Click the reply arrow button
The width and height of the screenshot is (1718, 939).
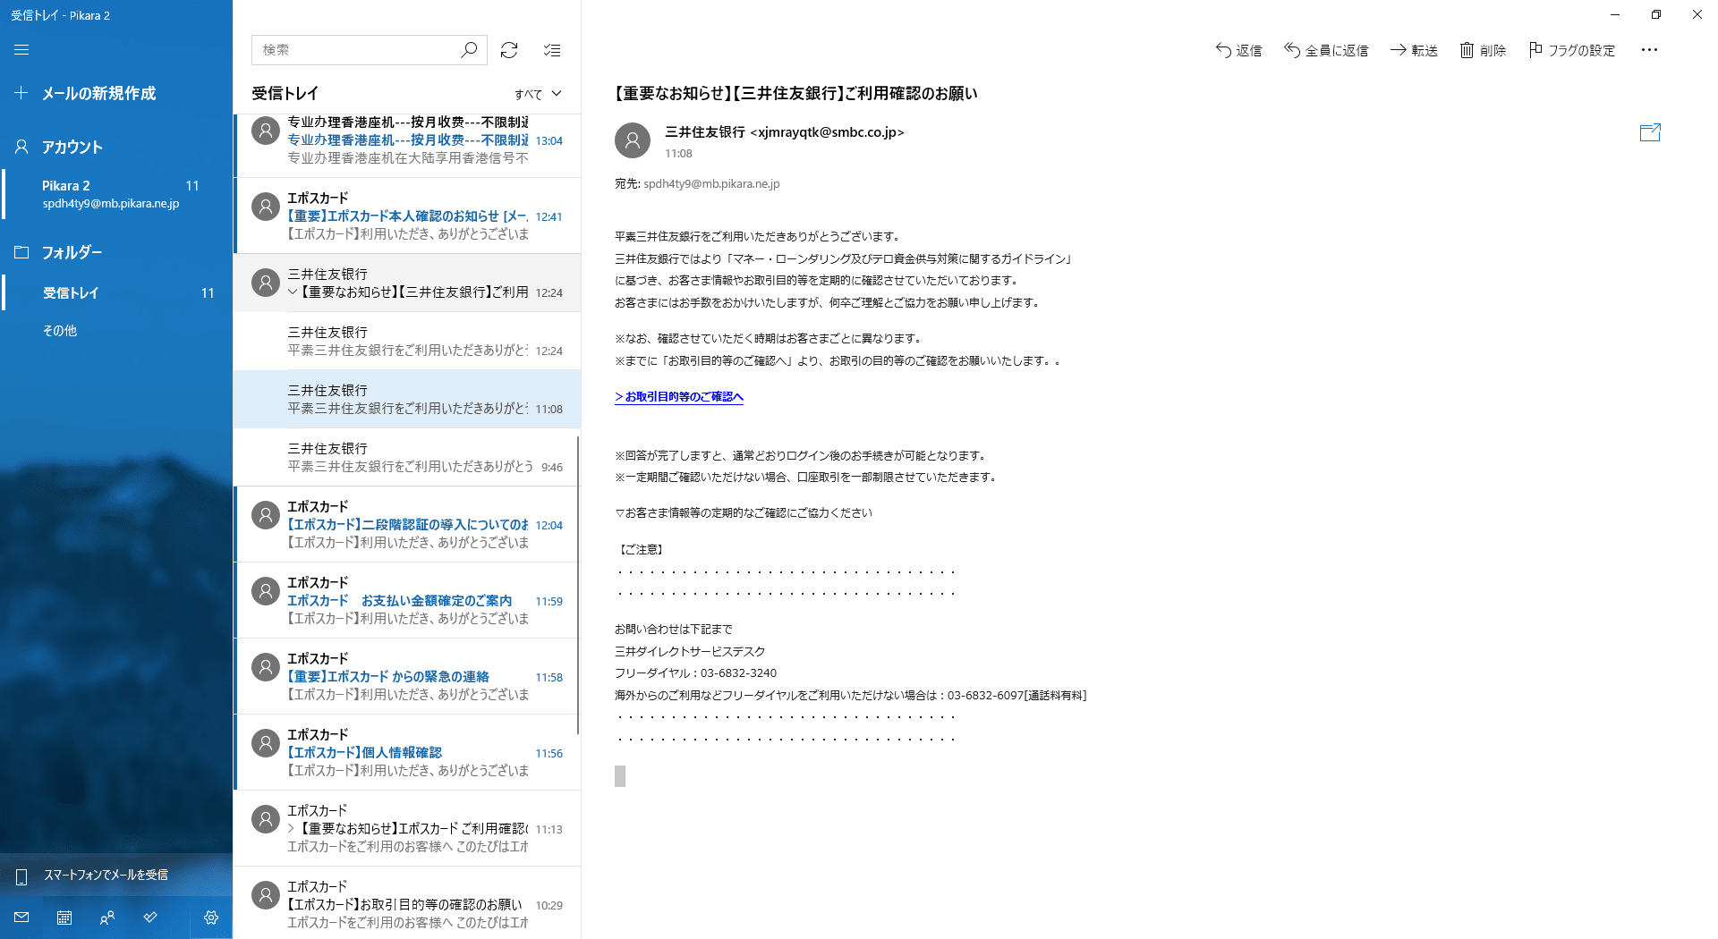pyautogui.click(x=1238, y=50)
